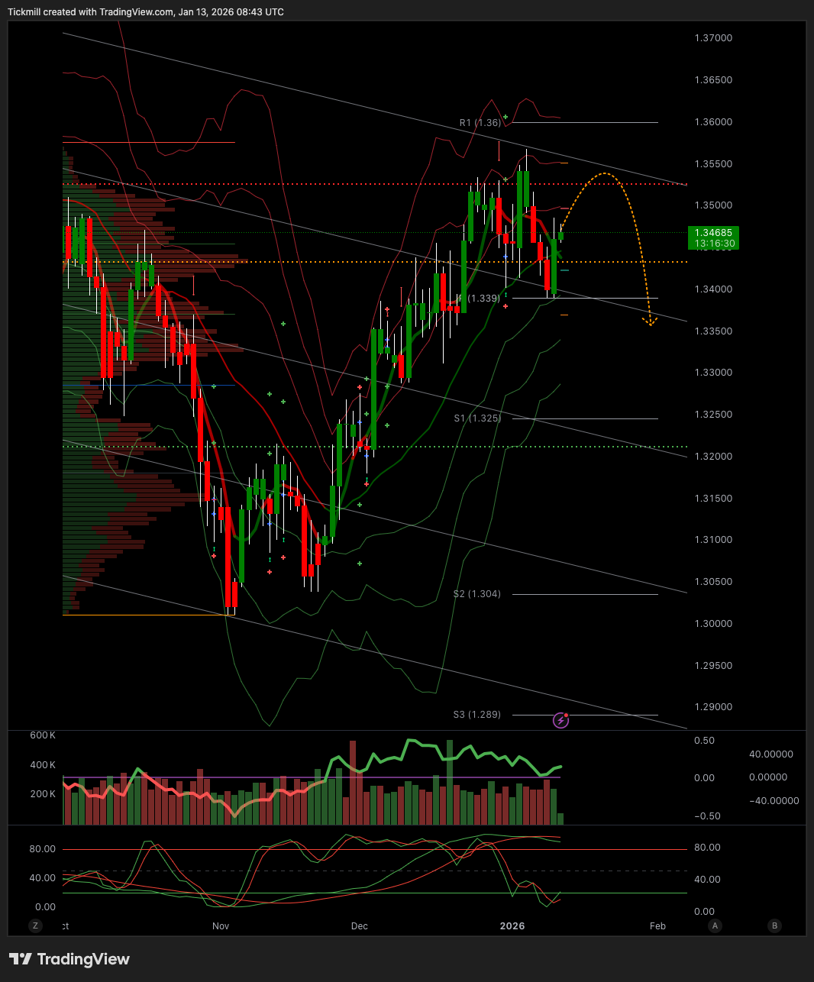Click the TradingView logo
This screenshot has width=814, height=982.
21,959
